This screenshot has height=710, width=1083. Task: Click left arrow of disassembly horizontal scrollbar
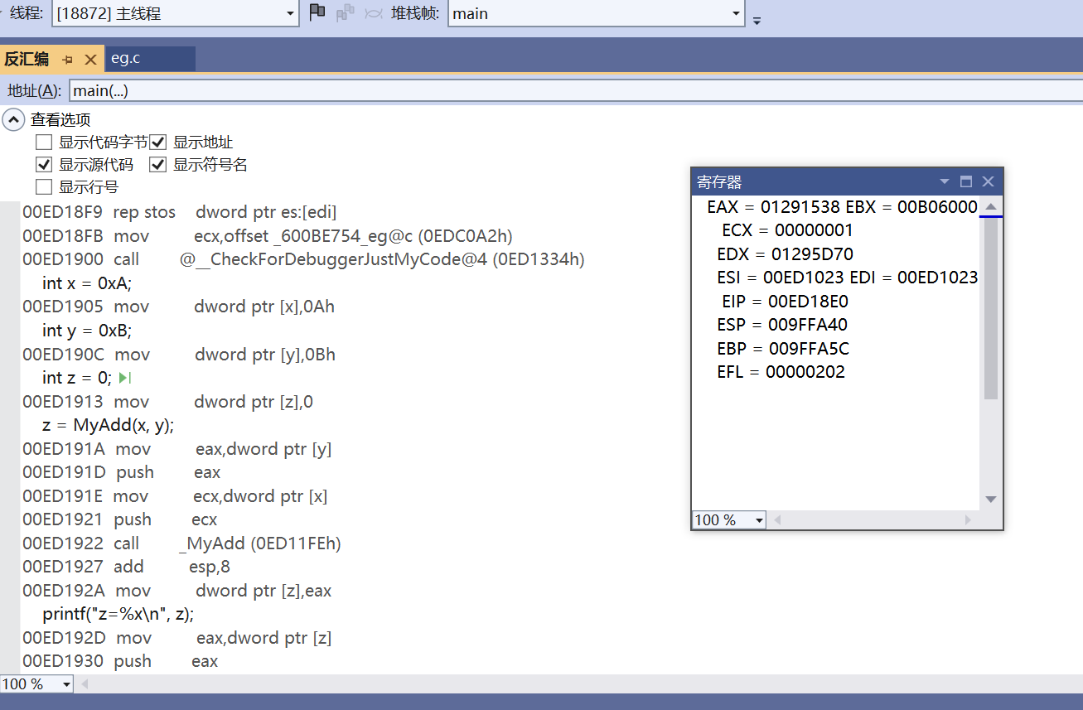pos(83,684)
